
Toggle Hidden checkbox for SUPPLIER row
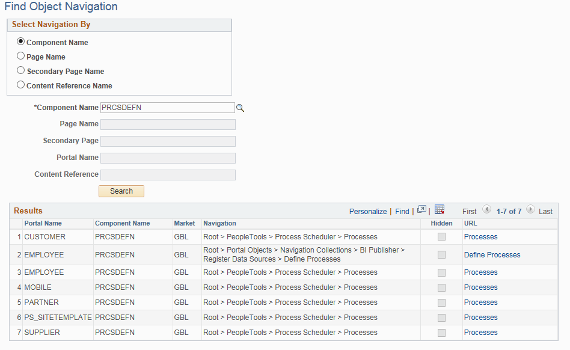pos(441,333)
